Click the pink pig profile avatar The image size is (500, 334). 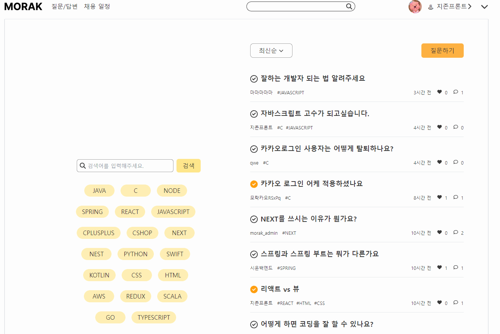click(x=415, y=6)
